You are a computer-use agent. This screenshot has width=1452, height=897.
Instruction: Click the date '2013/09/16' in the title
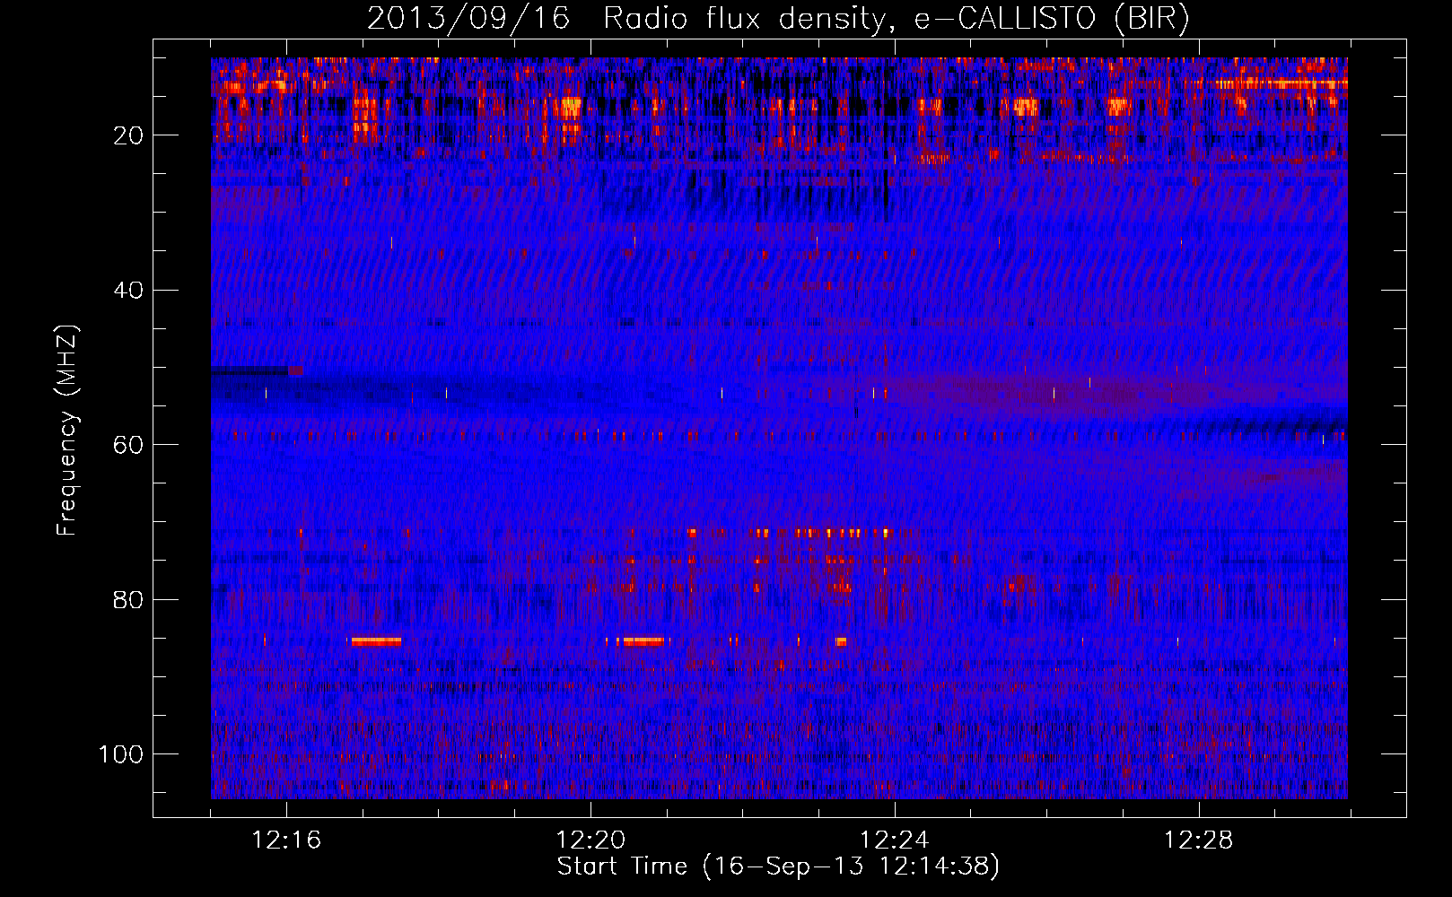pyautogui.click(x=468, y=19)
